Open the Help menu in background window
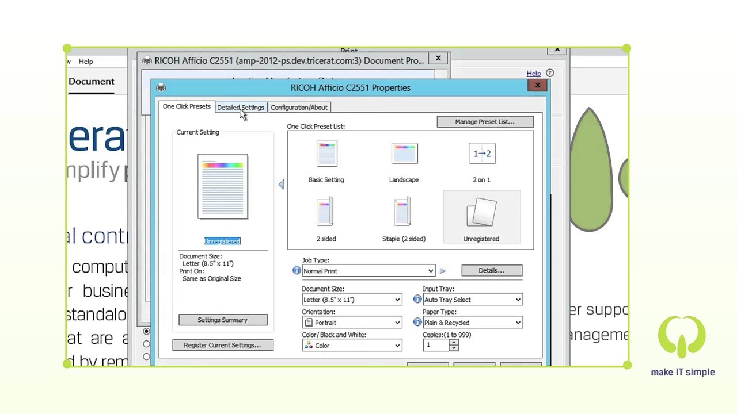The width and height of the screenshot is (737, 414). click(x=86, y=62)
